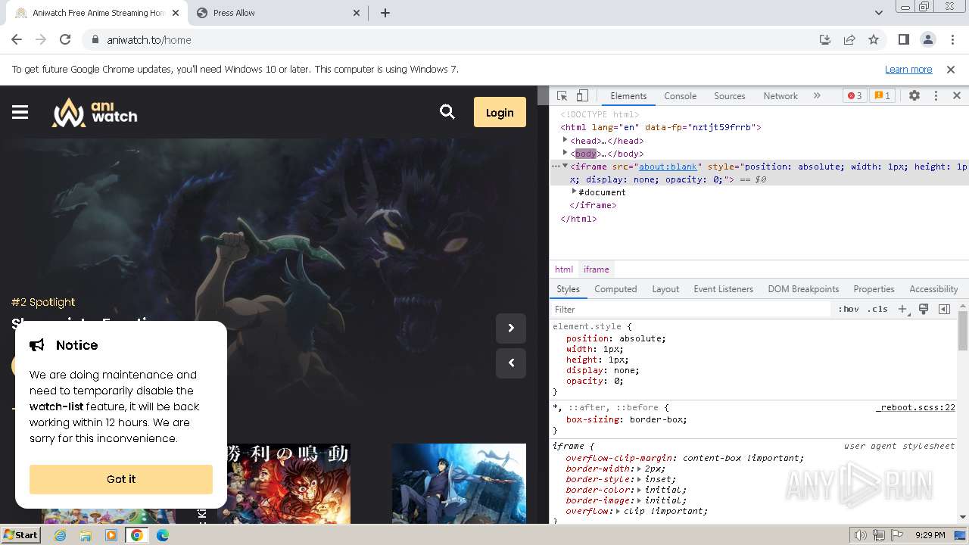Toggle computed styles sidebar
Viewport: 969px width, 545px height.
pos(944,309)
